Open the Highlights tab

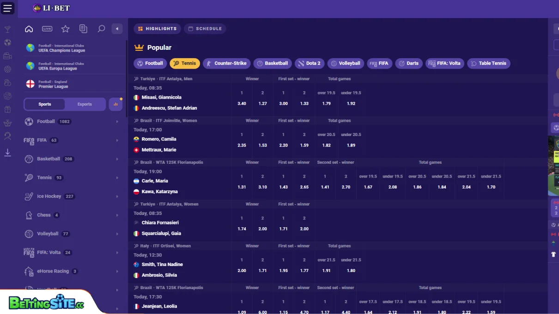(157, 28)
